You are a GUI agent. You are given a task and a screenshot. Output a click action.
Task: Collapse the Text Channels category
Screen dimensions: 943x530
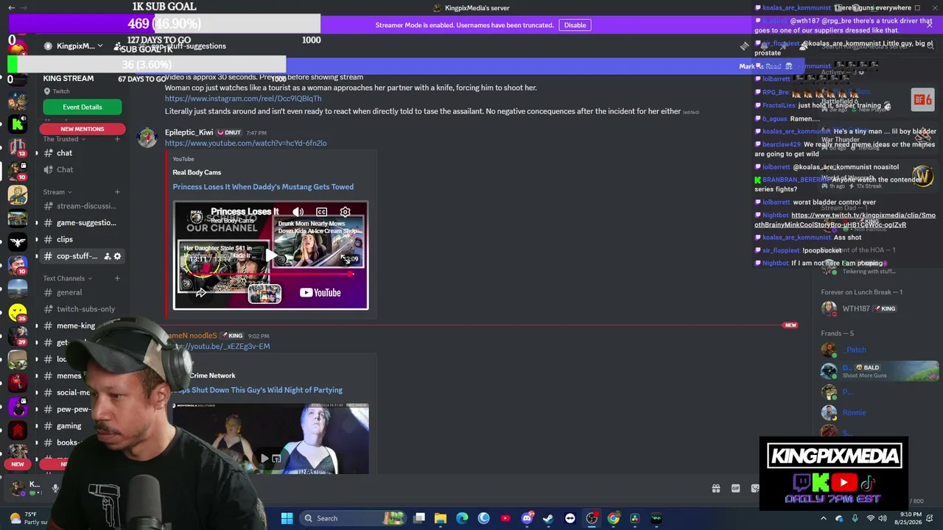tap(68, 278)
